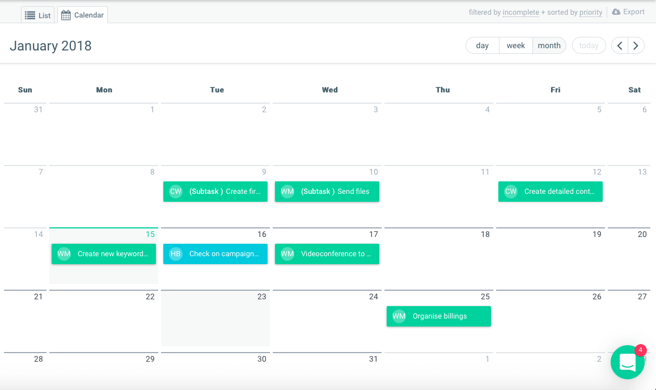The width and height of the screenshot is (656, 390).
Task: Select the Calendar tab
Action: (83, 15)
